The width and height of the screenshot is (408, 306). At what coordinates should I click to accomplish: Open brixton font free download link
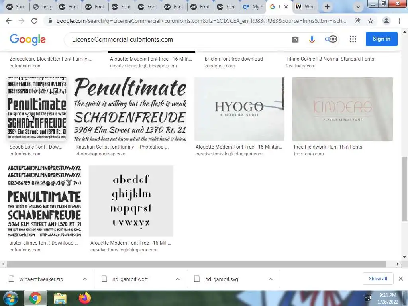[x=233, y=59]
